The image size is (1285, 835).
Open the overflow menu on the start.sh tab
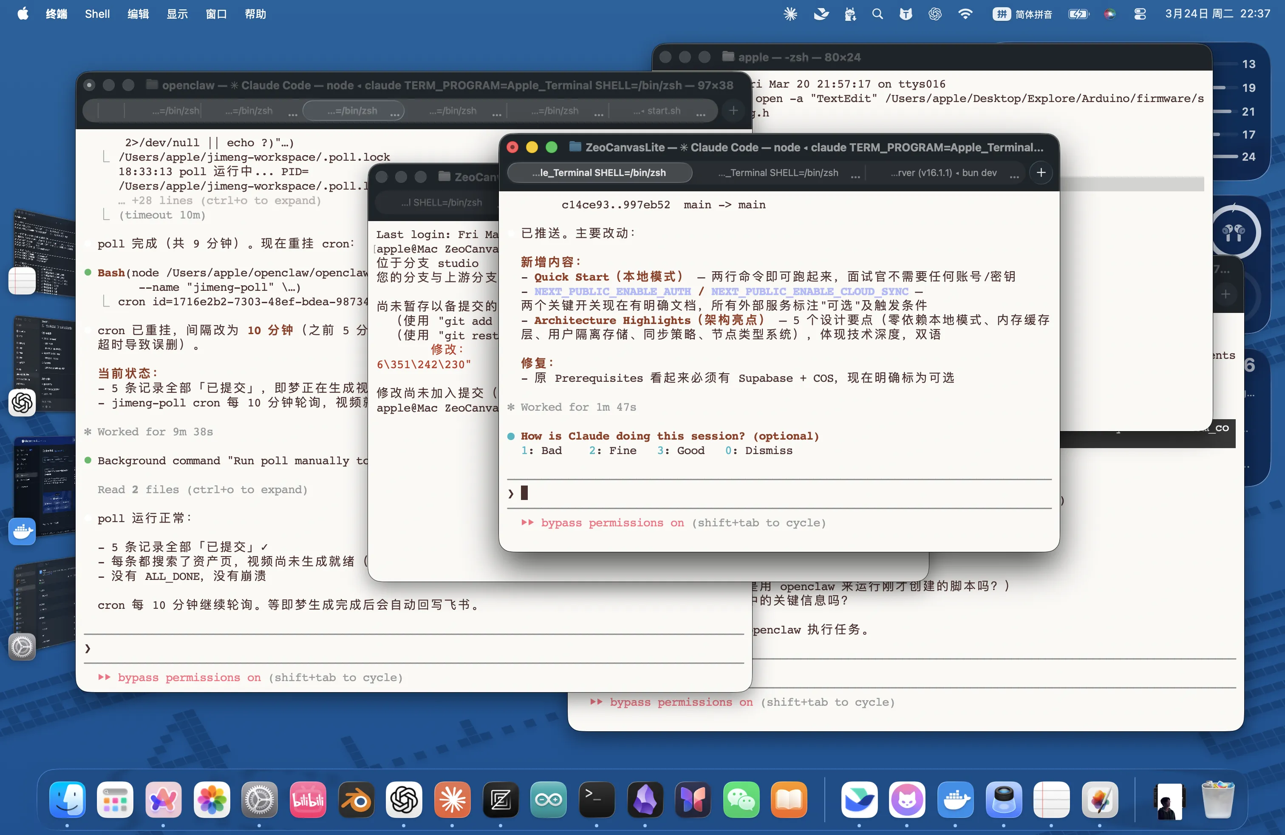(x=701, y=114)
